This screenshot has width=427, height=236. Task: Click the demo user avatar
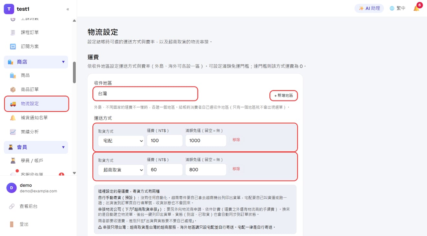pos(12,188)
